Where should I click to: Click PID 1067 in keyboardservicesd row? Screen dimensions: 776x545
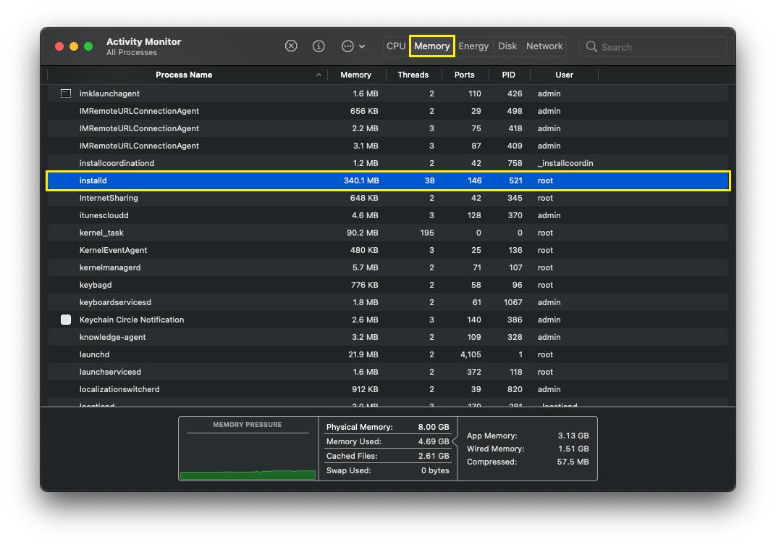[513, 302]
